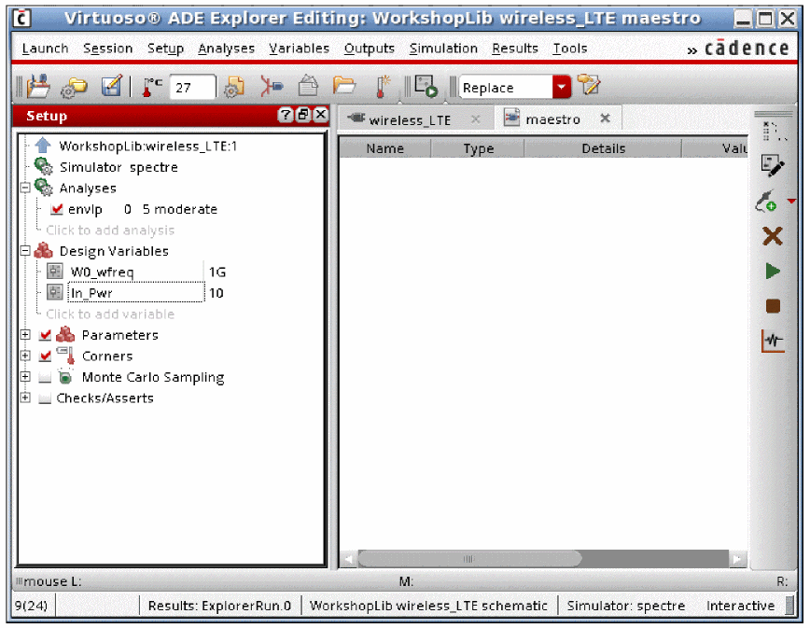Enable the Checks/Asserts checkbox
This screenshot has height=628, width=810.
click(x=46, y=398)
